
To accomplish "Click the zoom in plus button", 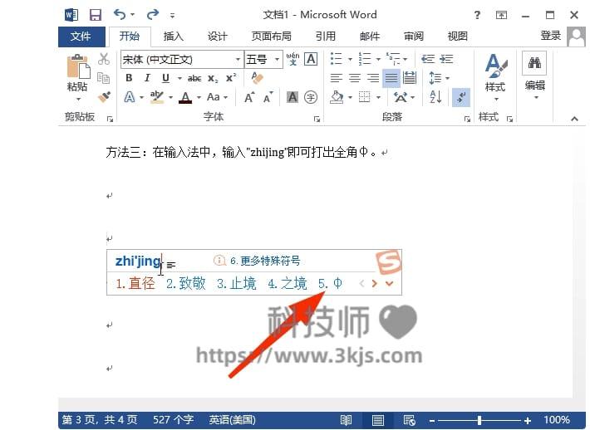I will click(528, 420).
